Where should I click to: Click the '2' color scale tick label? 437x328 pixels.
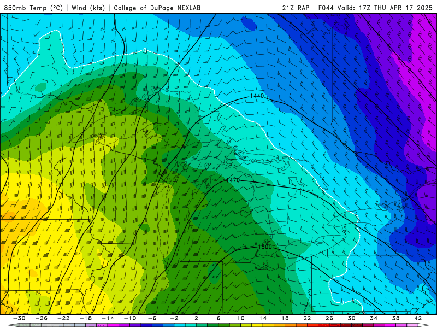pos(196,318)
